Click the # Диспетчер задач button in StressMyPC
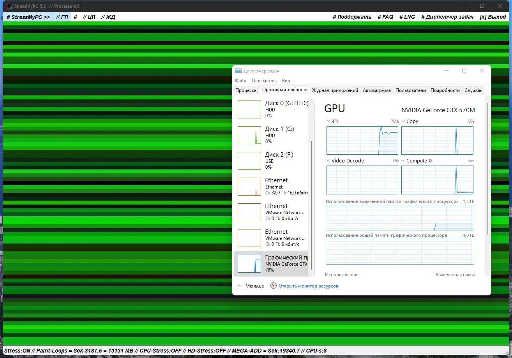 click(x=447, y=17)
